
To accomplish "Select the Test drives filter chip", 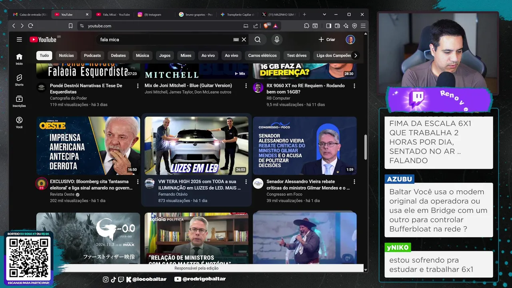I will (297, 56).
